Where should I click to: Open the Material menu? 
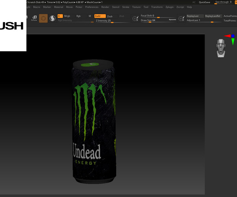tap(58, 7)
